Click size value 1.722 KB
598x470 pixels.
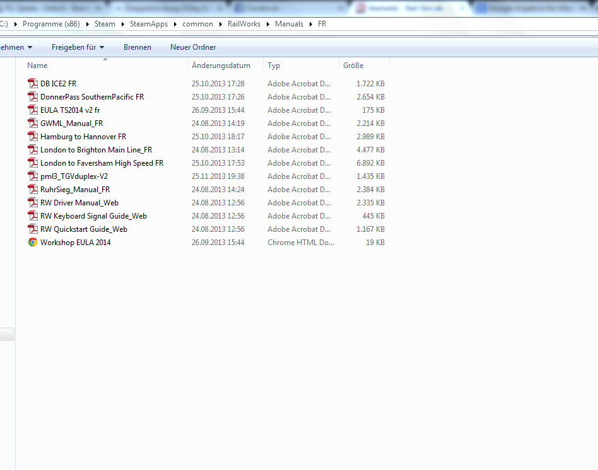[370, 83]
